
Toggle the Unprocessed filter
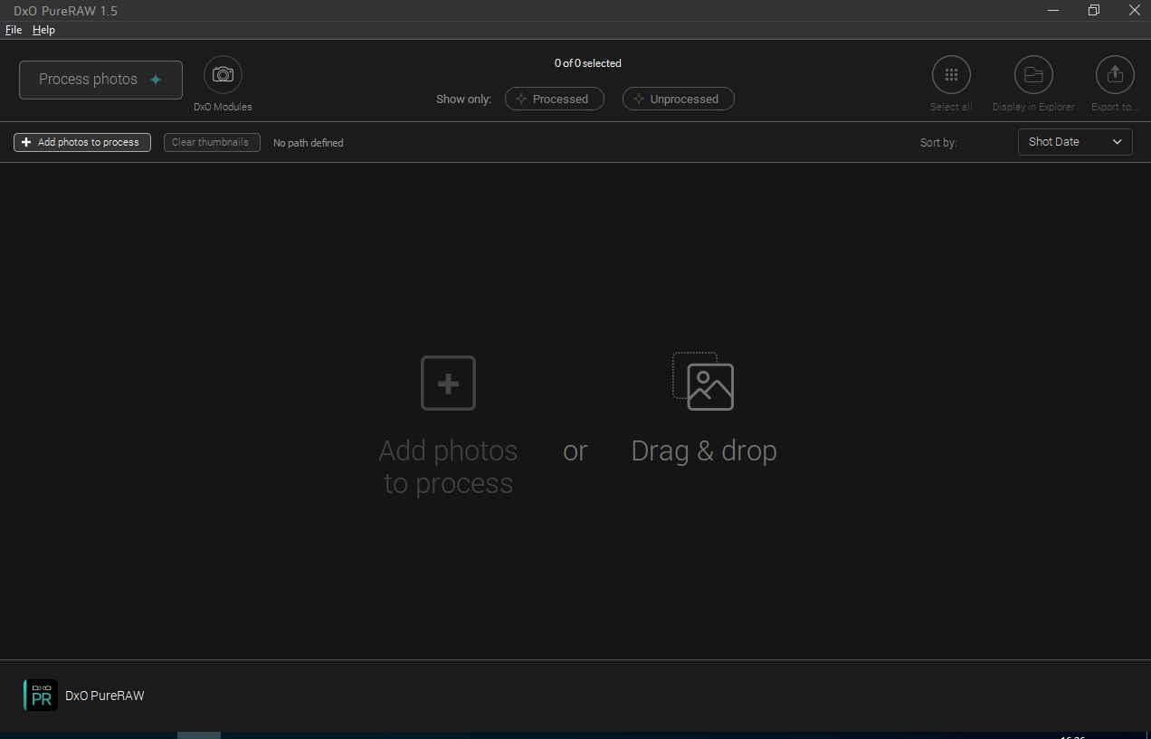coord(678,99)
